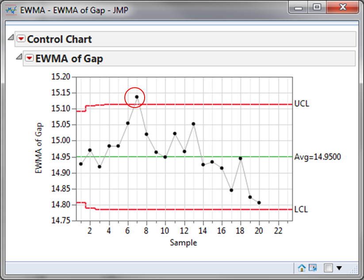Image resolution: width=364 pixels, height=280 pixels.
Task: Open the Control Chart red triangle menu
Action: tap(21, 39)
